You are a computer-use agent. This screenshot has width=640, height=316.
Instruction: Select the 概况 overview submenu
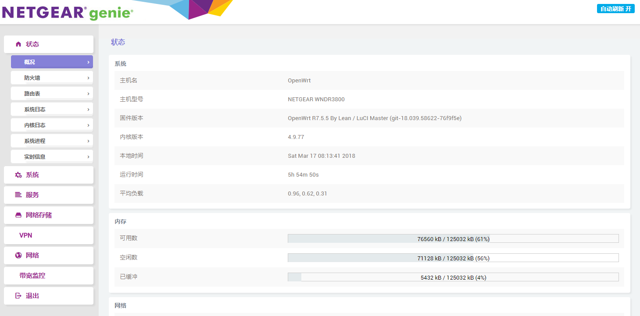click(52, 62)
